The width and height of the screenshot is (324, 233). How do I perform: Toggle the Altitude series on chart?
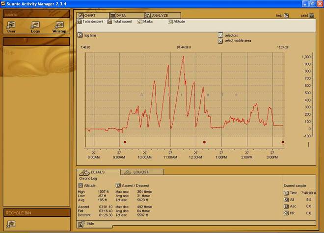point(170,22)
